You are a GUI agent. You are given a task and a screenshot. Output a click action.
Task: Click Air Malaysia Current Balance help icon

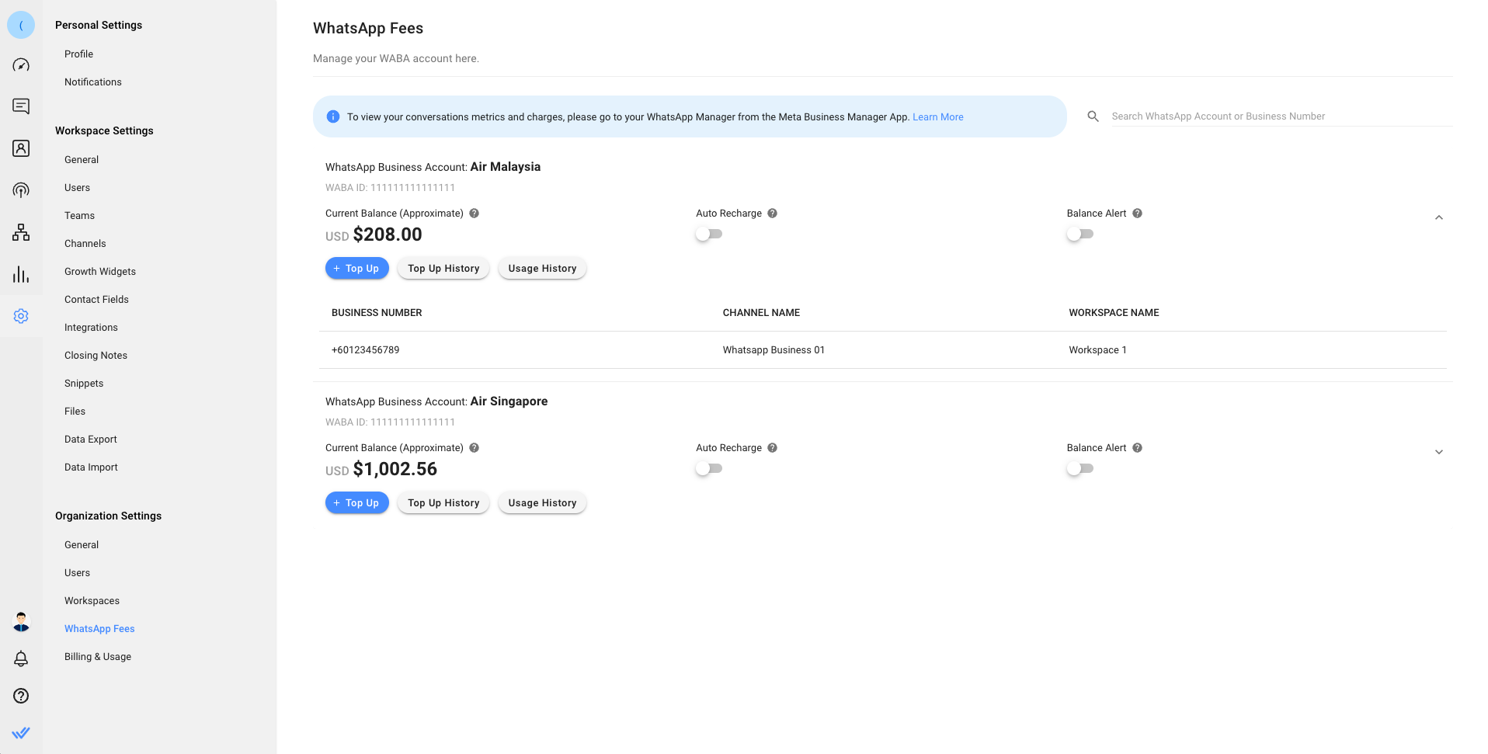(474, 214)
